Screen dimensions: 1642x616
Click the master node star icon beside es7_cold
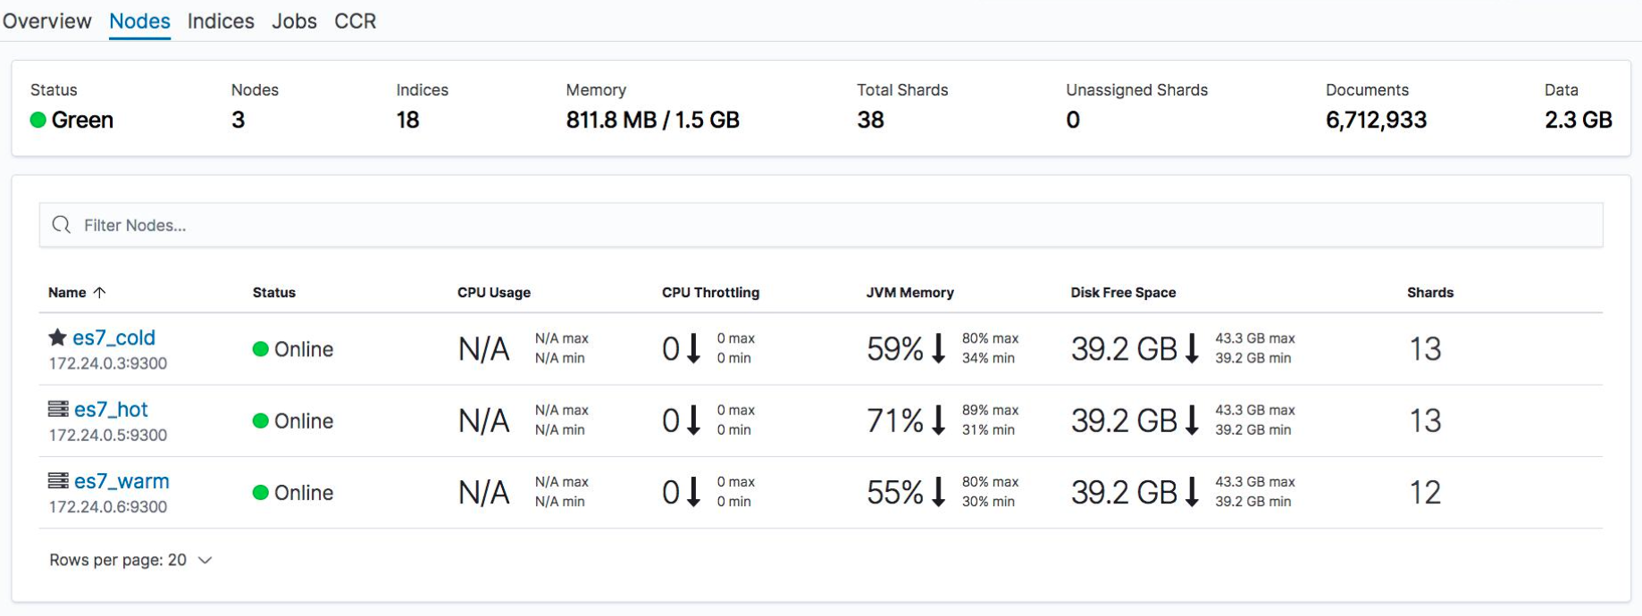point(57,337)
